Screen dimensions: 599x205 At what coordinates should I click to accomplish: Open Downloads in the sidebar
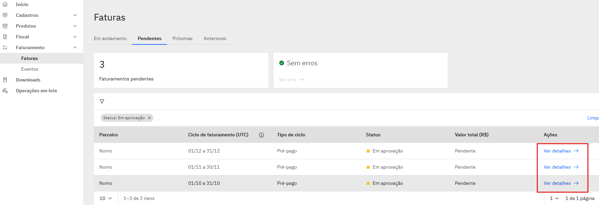coord(41,80)
